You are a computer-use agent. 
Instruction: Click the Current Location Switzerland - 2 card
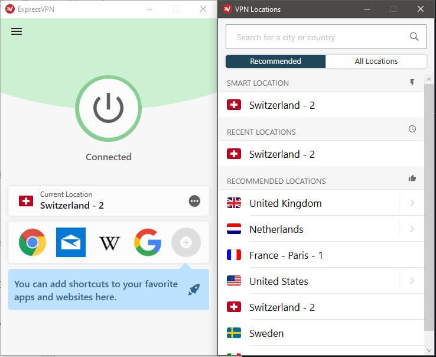tap(109, 201)
